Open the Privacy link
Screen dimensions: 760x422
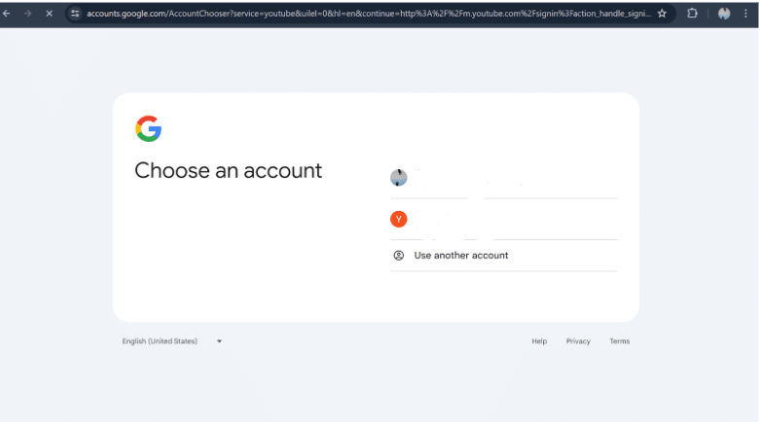578,341
